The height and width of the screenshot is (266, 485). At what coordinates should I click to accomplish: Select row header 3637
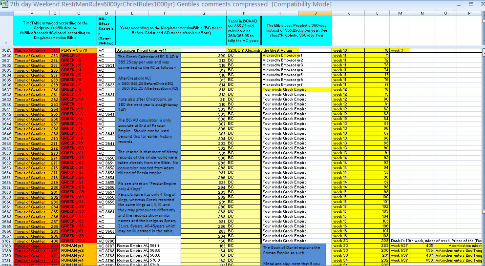pos(6,90)
